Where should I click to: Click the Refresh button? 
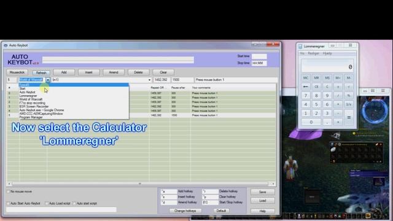tap(41, 72)
